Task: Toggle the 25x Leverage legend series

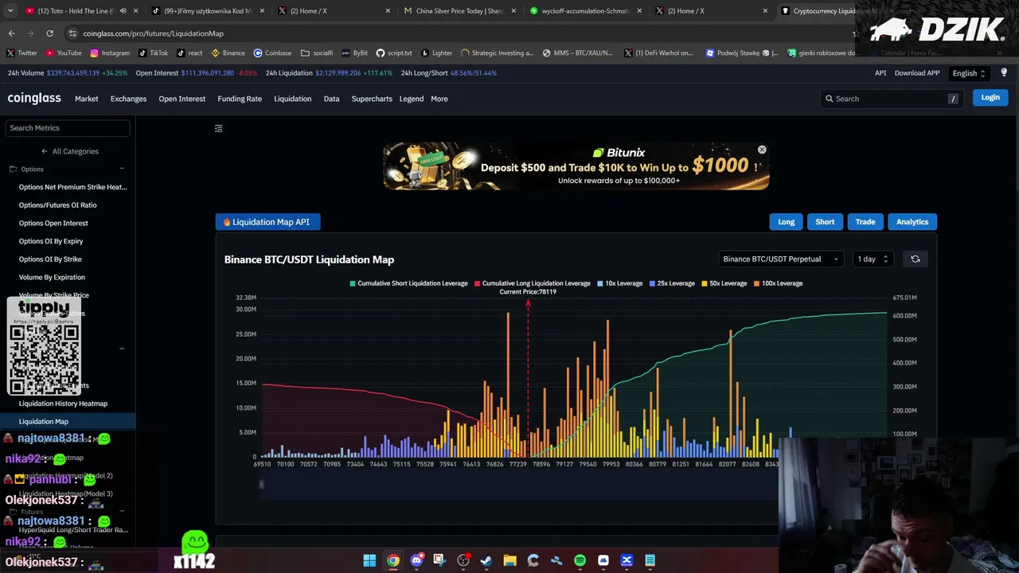Action: coord(672,283)
